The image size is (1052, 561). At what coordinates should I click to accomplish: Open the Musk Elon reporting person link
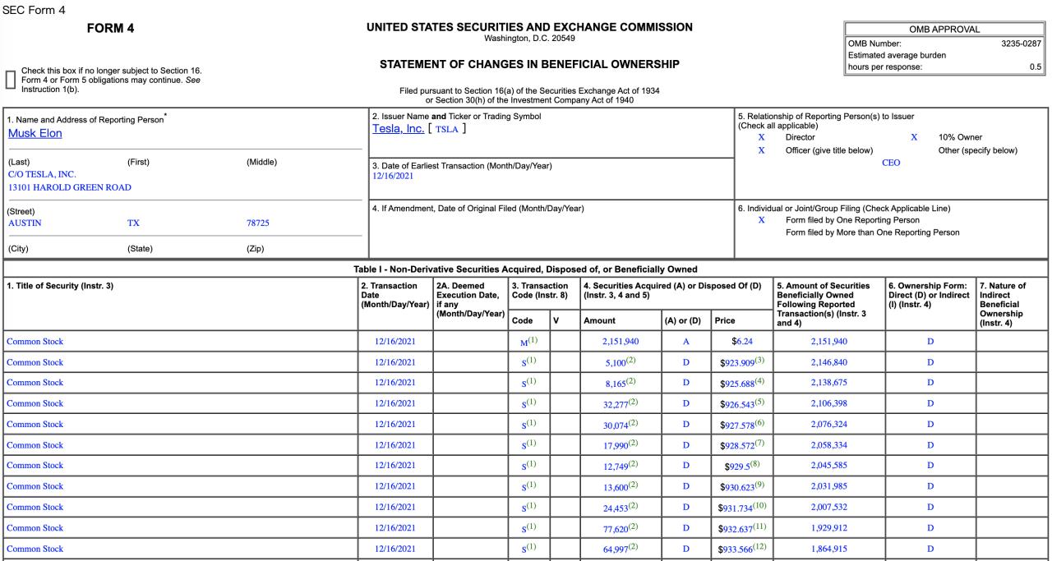coord(35,133)
